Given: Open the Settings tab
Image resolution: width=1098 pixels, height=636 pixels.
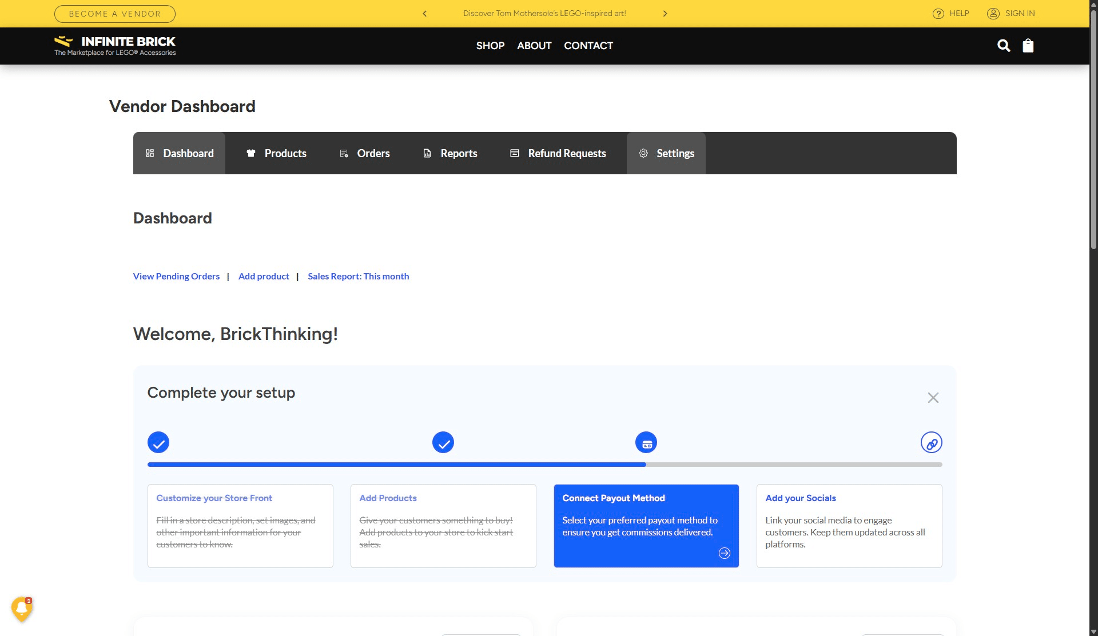Looking at the screenshot, I should (x=666, y=153).
